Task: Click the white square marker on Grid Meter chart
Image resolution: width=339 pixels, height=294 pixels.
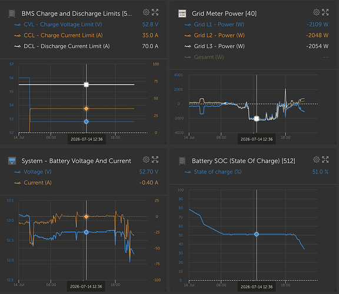Action: click(257, 118)
